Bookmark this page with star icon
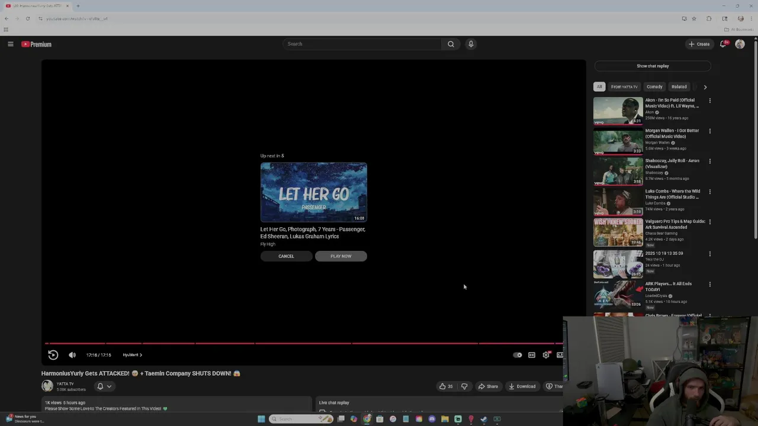Viewport: 758px width, 426px height. coord(694,18)
